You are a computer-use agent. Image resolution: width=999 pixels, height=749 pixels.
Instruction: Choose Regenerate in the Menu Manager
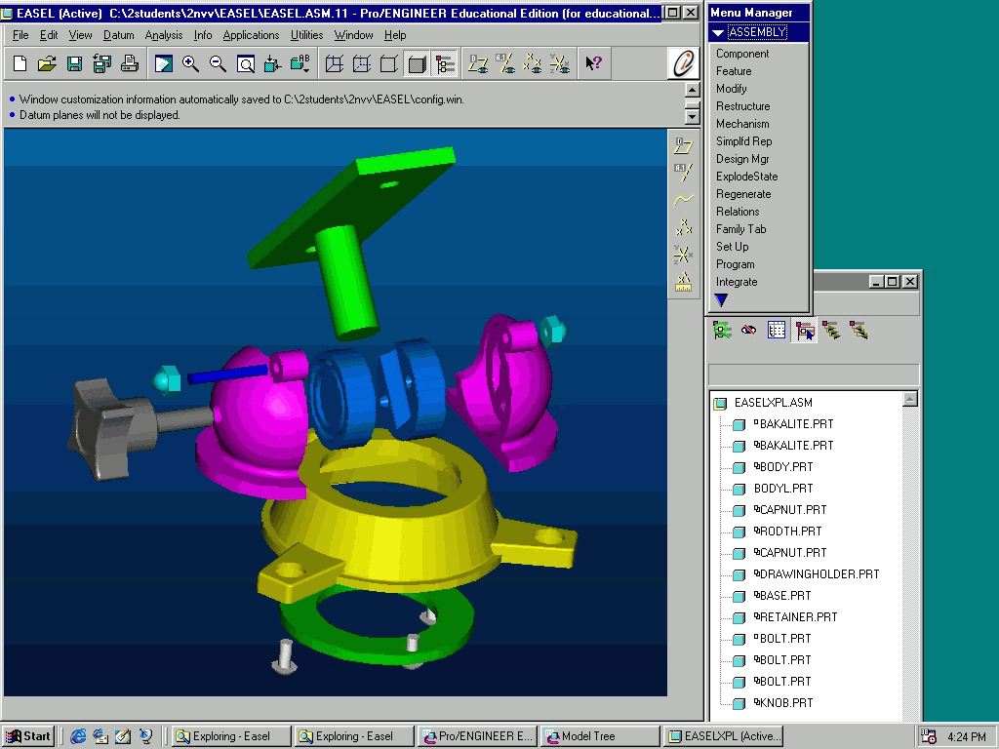743,194
